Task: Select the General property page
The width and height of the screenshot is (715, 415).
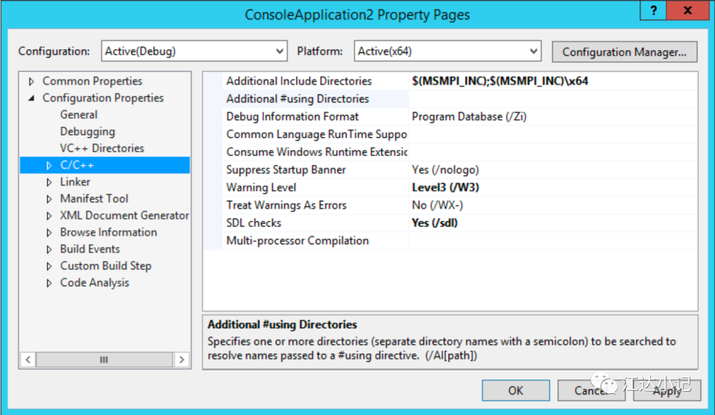Action: click(79, 115)
